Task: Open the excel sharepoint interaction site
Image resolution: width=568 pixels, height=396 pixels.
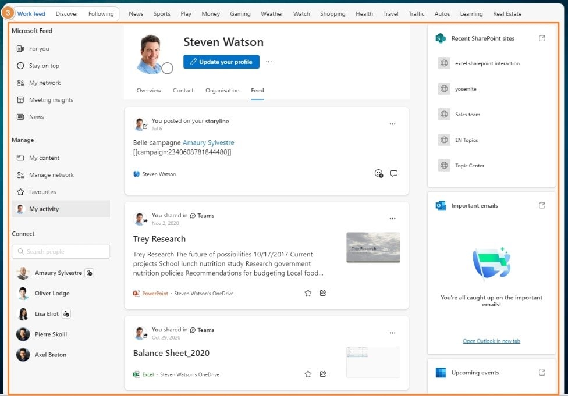Action: 487,63
